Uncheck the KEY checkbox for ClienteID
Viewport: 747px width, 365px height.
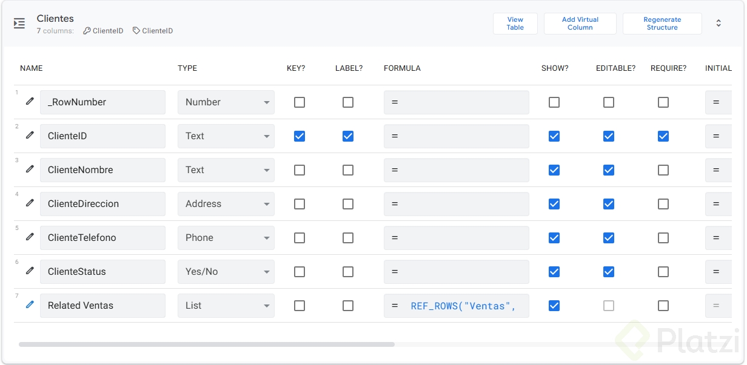click(x=300, y=136)
